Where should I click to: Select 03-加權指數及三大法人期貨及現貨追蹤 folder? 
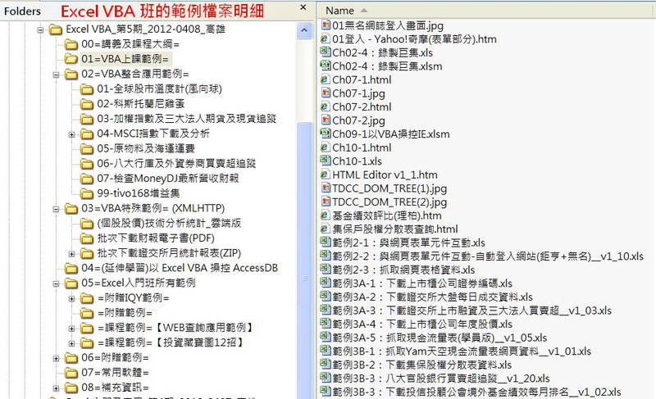187,119
